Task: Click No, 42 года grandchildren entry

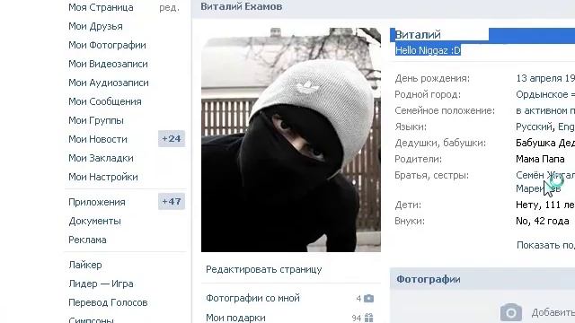Action: point(543,221)
